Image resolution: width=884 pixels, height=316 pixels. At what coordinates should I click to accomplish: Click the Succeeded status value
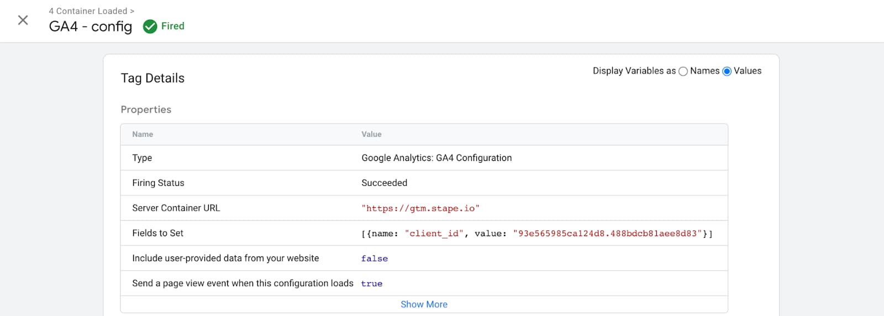384,183
